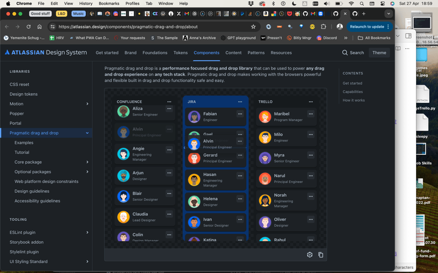Open the CONFLUENCE column overflow menu

(x=169, y=101)
